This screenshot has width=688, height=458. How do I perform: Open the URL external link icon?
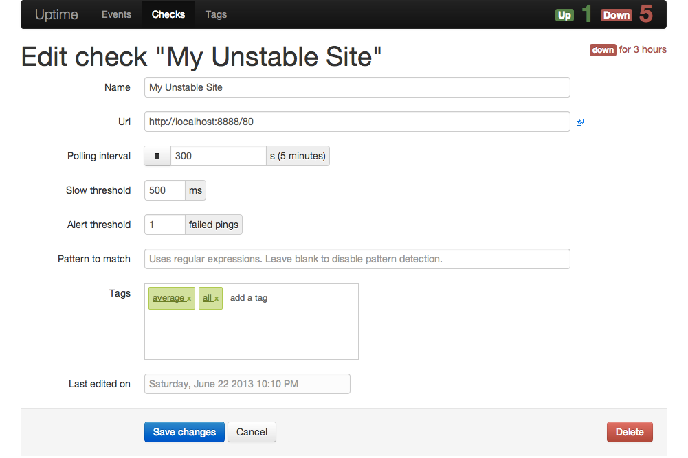point(580,122)
